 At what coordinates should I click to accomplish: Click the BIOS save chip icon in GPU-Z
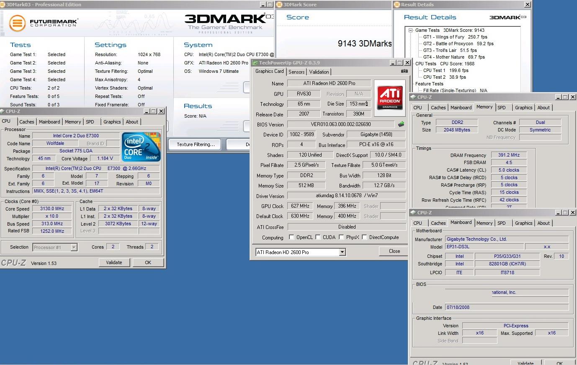pos(401,124)
